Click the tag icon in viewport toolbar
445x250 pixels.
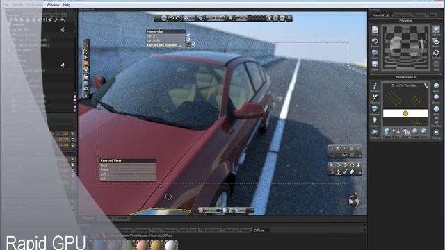(x=200, y=18)
